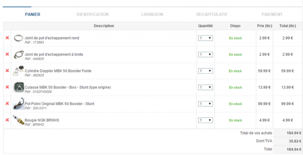Viewport: 303px width, 155px height.
Task: Click the 4.99 € unit price
Action: [x=265, y=120]
